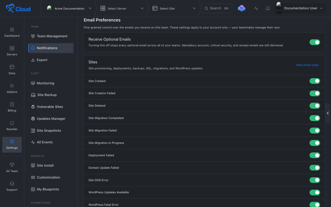Click the Site Backup drive icon
Viewport: 331px width, 207px height.
(33, 95)
